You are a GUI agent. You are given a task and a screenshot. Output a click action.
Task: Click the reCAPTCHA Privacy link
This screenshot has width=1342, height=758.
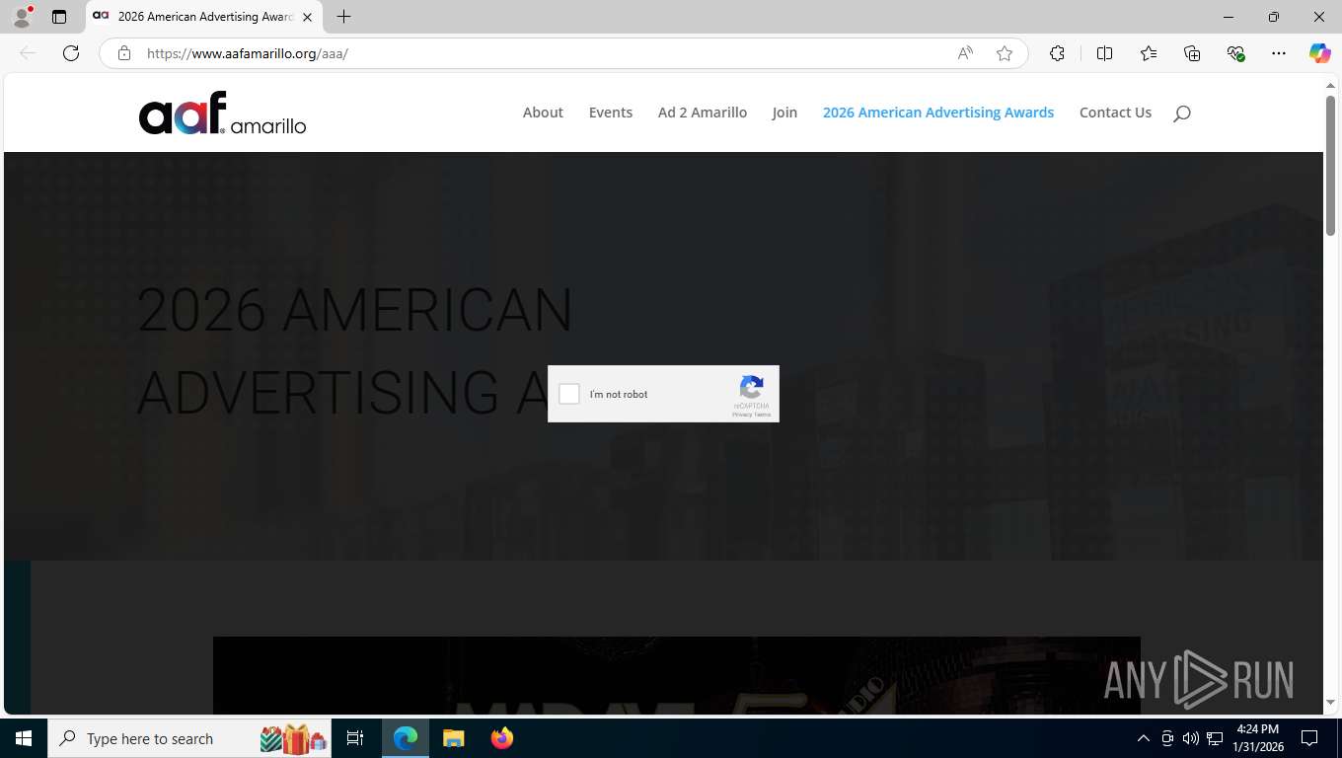[x=741, y=415]
